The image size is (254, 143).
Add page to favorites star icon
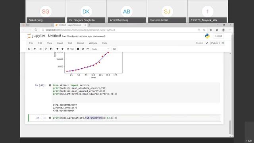tap(204, 30)
